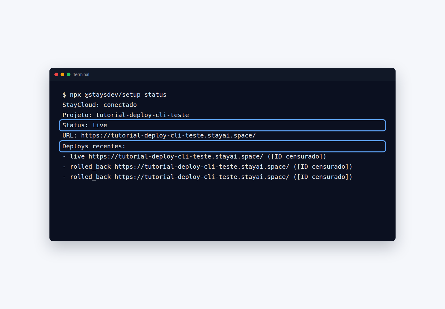This screenshot has height=309, width=445.
Task: Select the npx @staysdev/setup status command line
Action: point(114,95)
